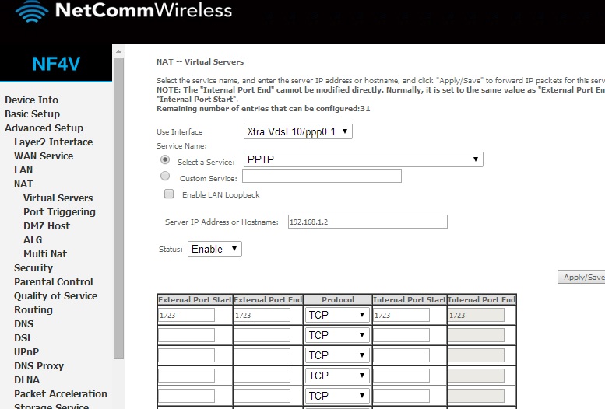
Task: Go to Port Triggering page
Action: (x=59, y=211)
